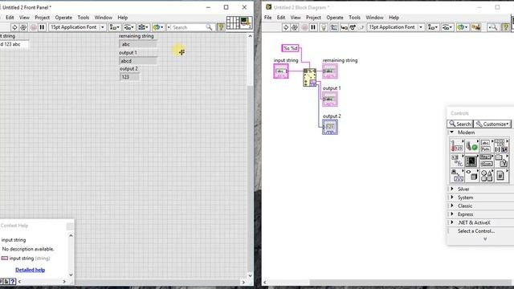This screenshot has height=289, width=514.
Task: Run the VI from Block Diagram toolbar
Action: point(286,27)
